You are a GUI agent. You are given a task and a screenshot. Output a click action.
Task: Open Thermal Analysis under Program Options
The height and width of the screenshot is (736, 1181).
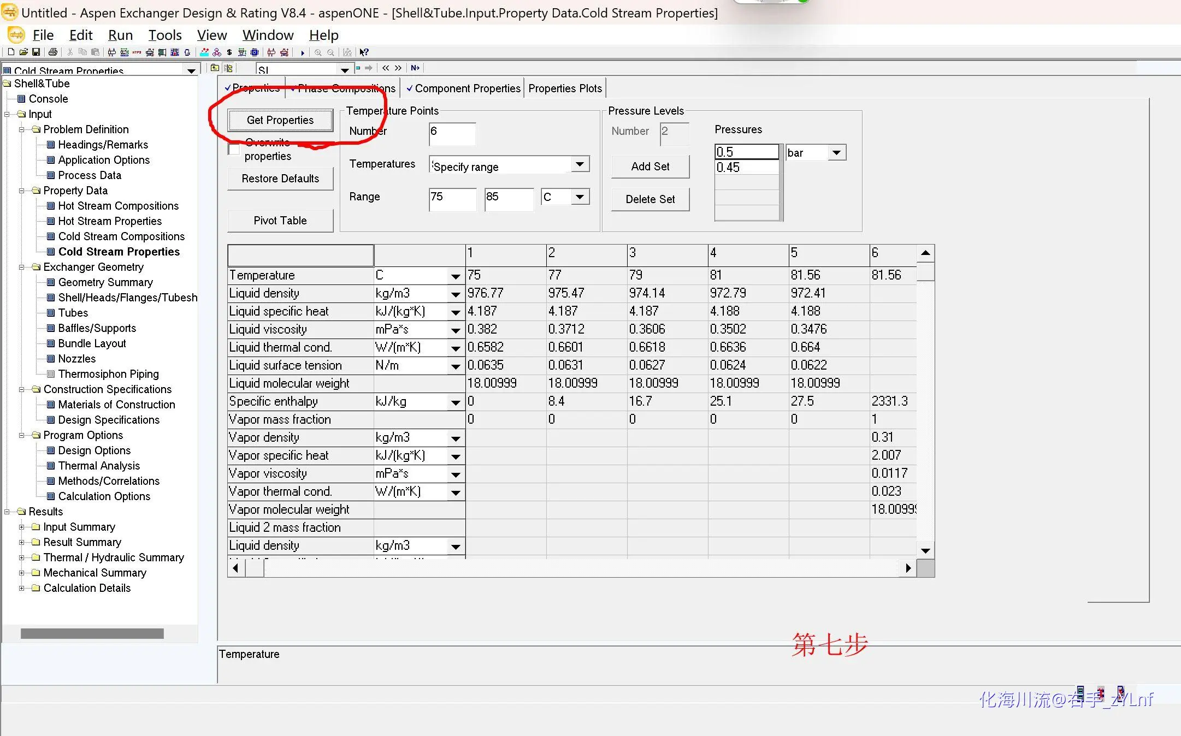[x=99, y=466]
